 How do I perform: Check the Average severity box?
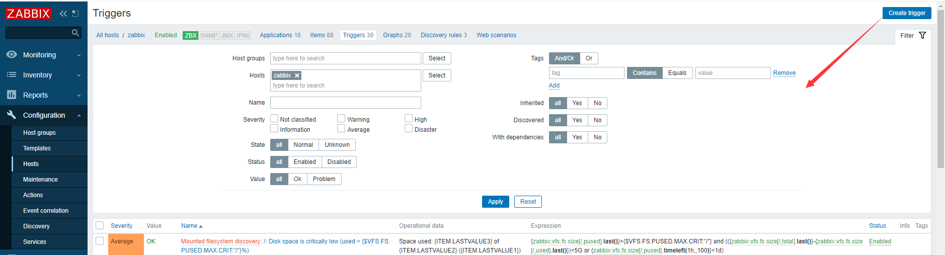point(341,128)
